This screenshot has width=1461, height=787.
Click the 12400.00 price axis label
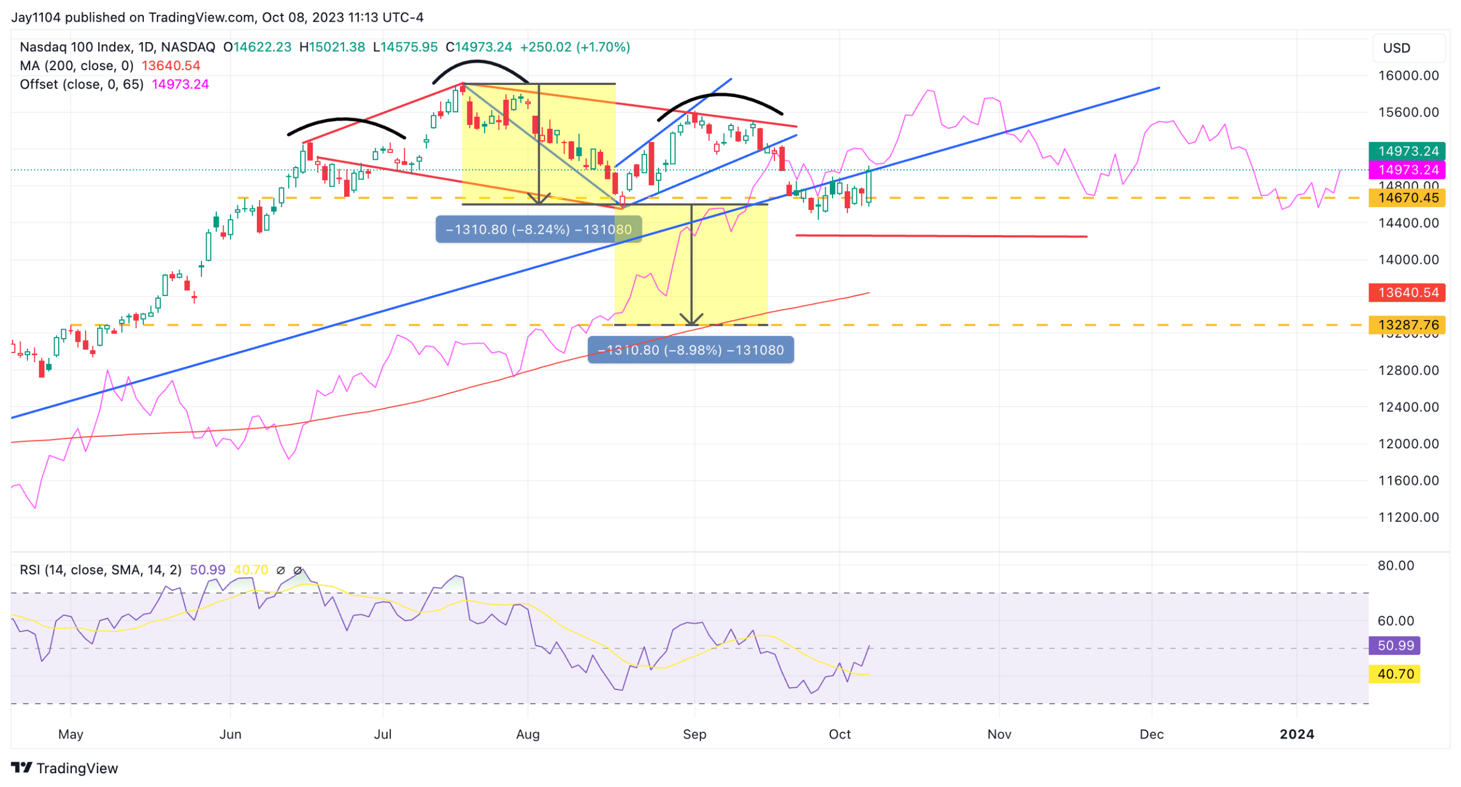(x=1408, y=407)
